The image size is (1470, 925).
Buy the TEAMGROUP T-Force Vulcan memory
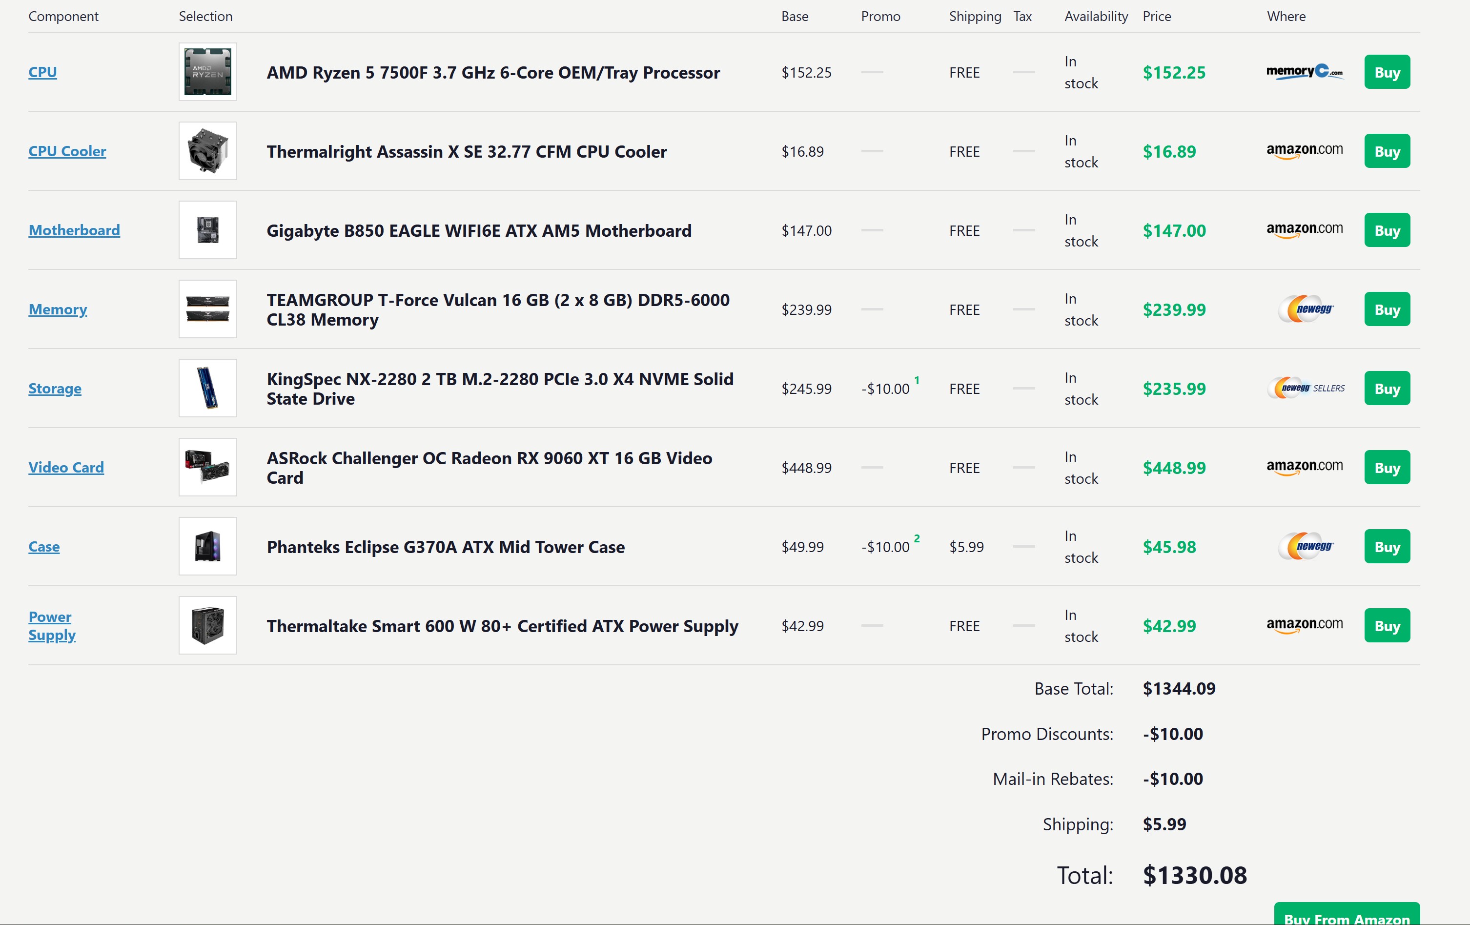click(x=1387, y=309)
